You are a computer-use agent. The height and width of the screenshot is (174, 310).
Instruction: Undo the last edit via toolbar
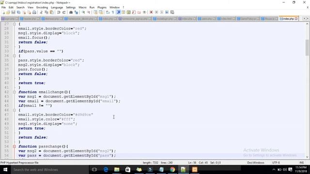point(59,12)
